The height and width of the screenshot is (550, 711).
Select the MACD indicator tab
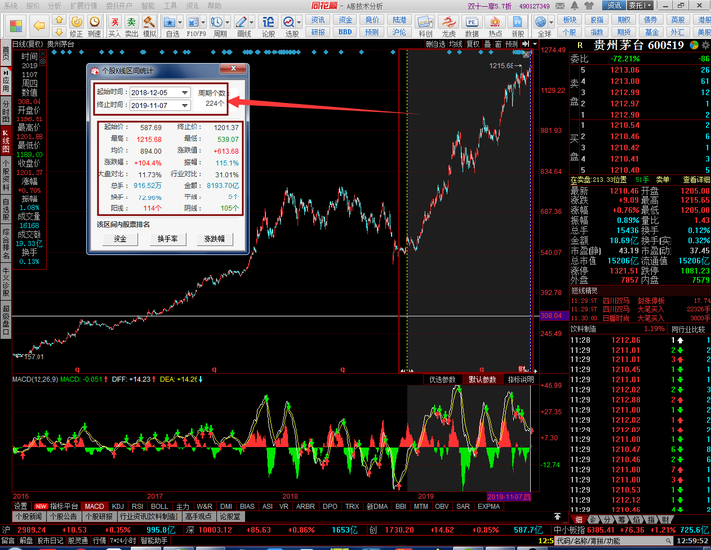pyautogui.click(x=94, y=506)
